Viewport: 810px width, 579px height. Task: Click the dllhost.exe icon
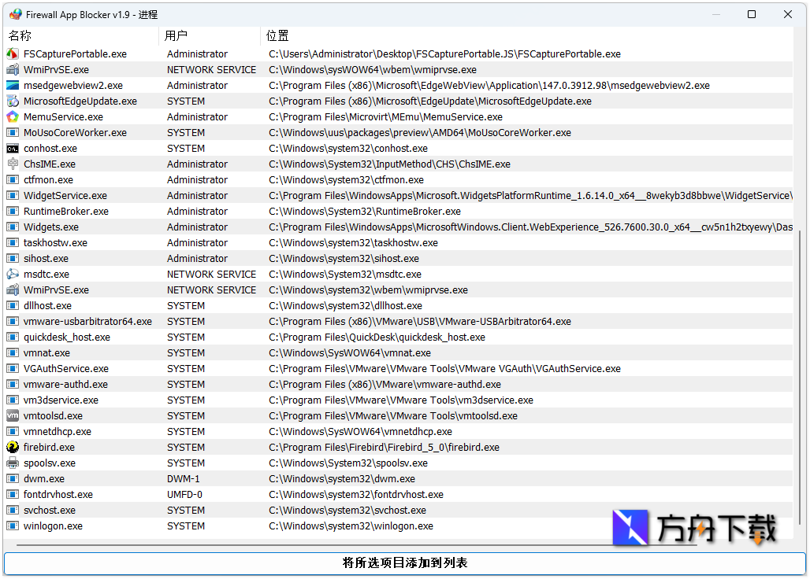click(x=13, y=306)
